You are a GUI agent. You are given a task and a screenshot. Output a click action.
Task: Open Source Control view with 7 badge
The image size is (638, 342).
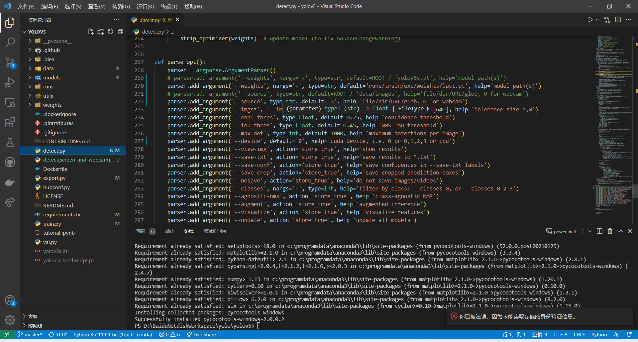click(x=10, y=62)
